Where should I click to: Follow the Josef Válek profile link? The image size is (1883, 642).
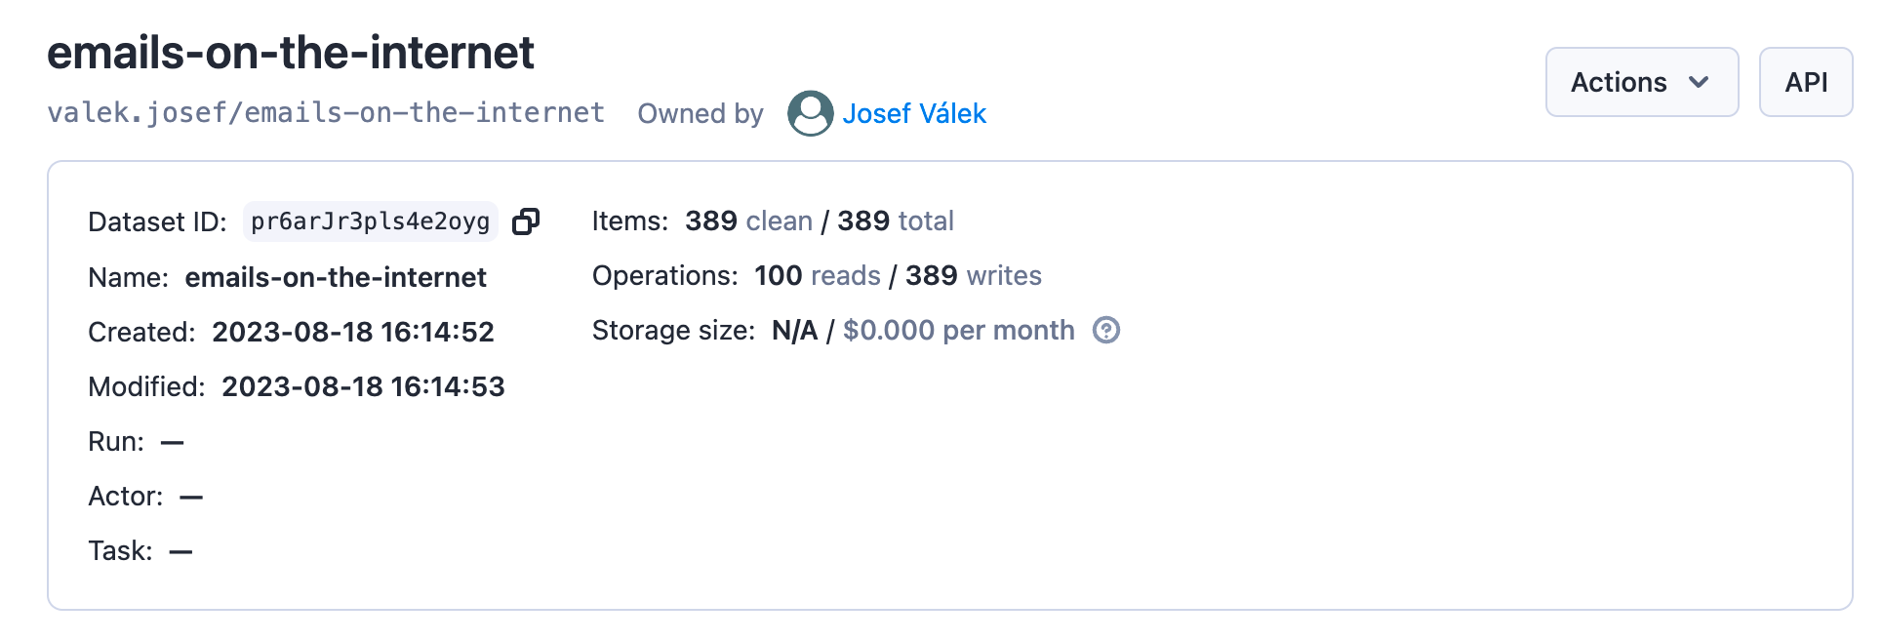click(x=915, y=114)
